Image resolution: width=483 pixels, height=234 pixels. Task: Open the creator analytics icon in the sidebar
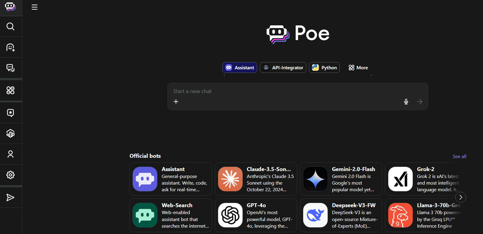[x=11, y=134]
